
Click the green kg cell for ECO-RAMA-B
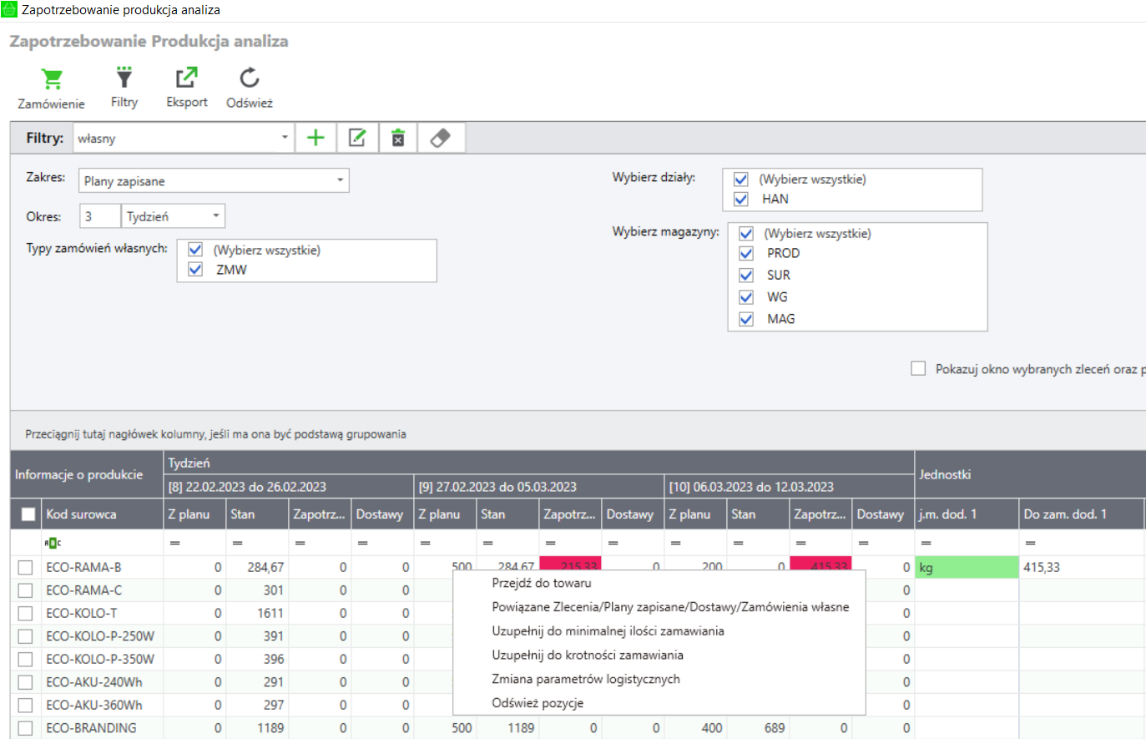(966, 567)
